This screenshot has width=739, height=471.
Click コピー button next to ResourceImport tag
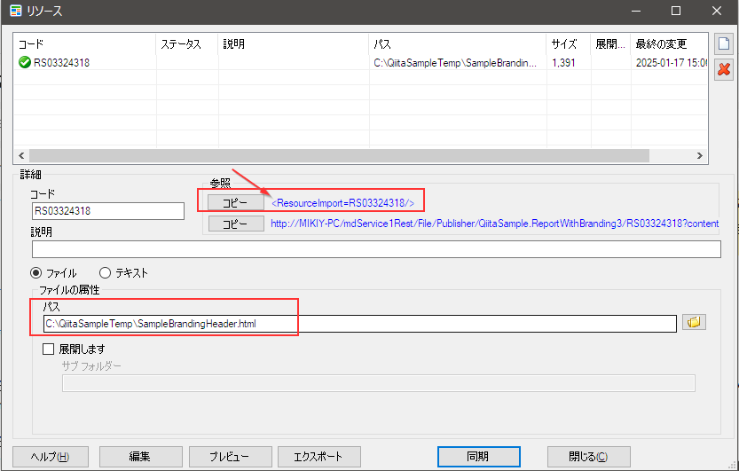236,202
